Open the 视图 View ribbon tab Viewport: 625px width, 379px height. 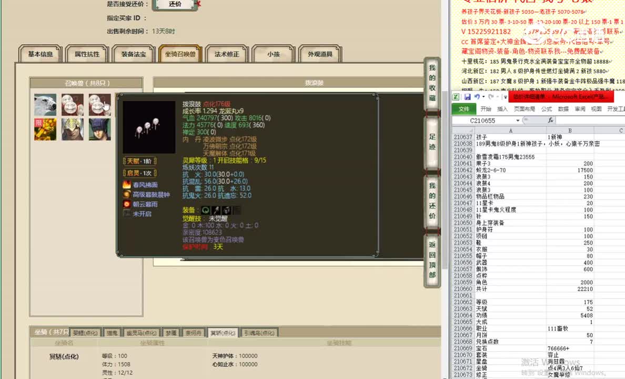(x=596, y=109)
